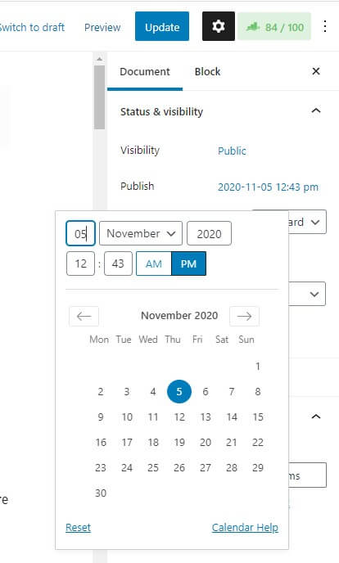This screenshot has width=339, height=563.
Task: Click the Public visibility link
Action: point(232,151)
